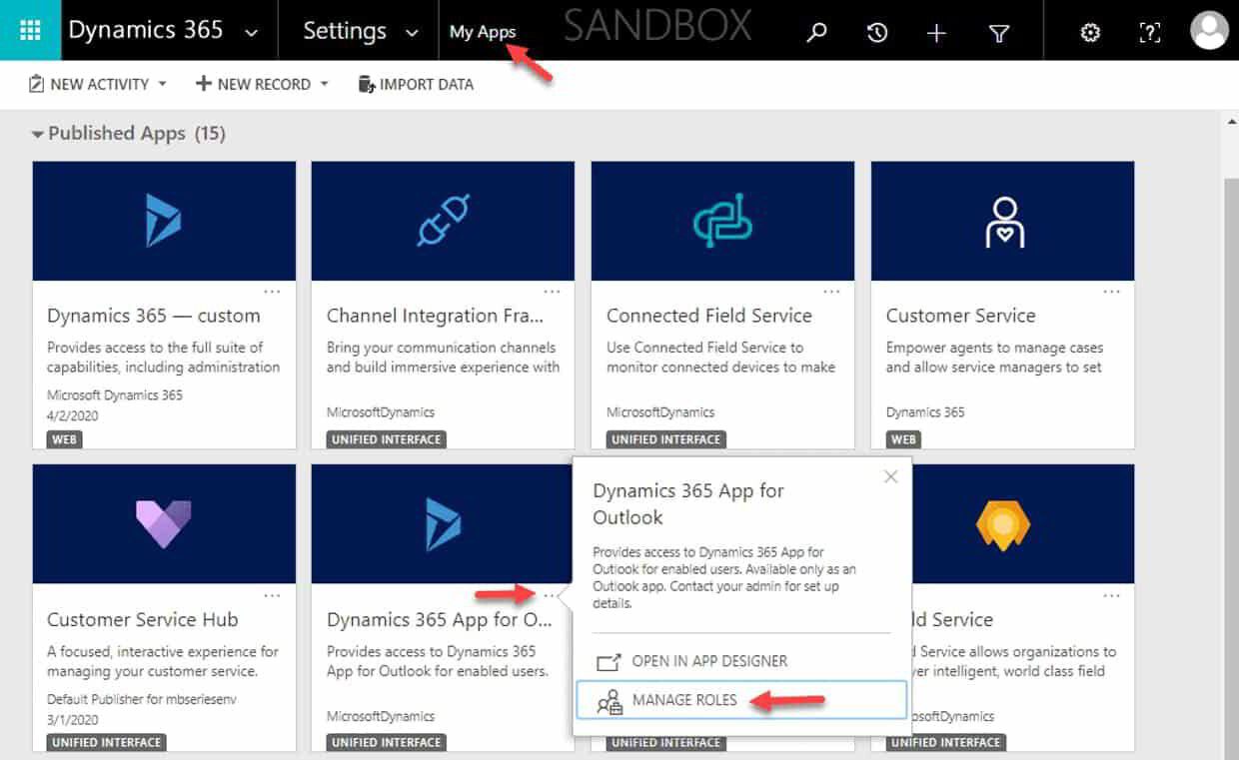1239x760 pixels.
Task: Close the Dynamics 365 App for Outlook popup
Action: coord(890,477)
